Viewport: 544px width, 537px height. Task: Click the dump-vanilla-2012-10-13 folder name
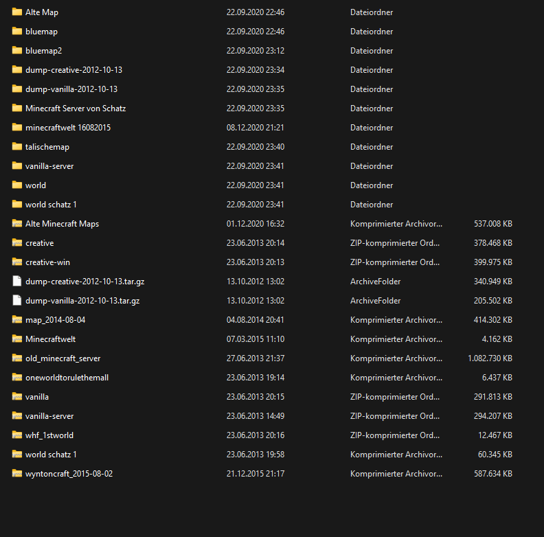71,89
